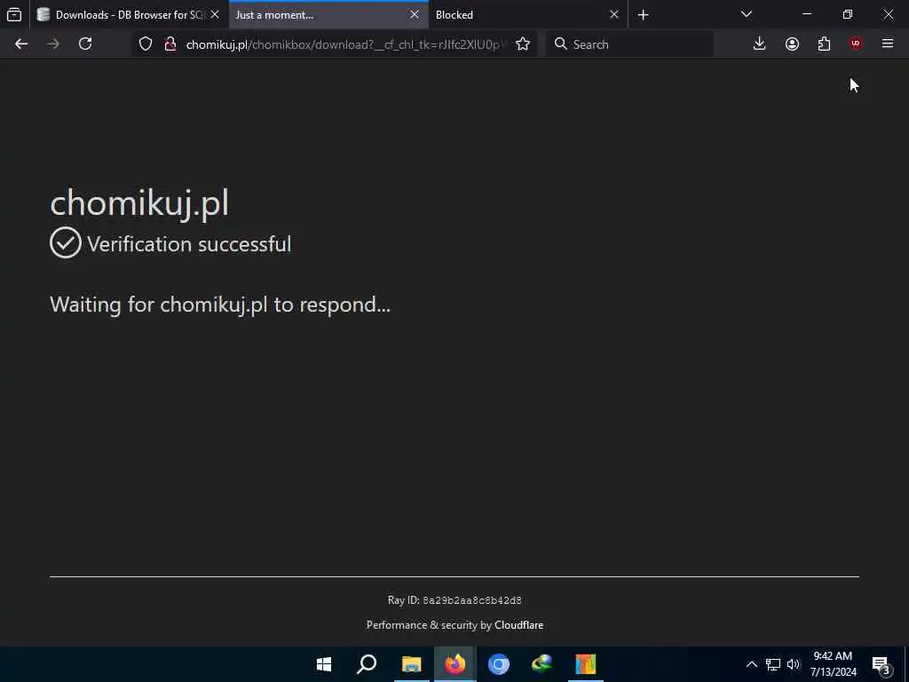This screenshot has height=682, width=909.
Task: Click the forward navigation arrow
Action: tap(53, 44)
